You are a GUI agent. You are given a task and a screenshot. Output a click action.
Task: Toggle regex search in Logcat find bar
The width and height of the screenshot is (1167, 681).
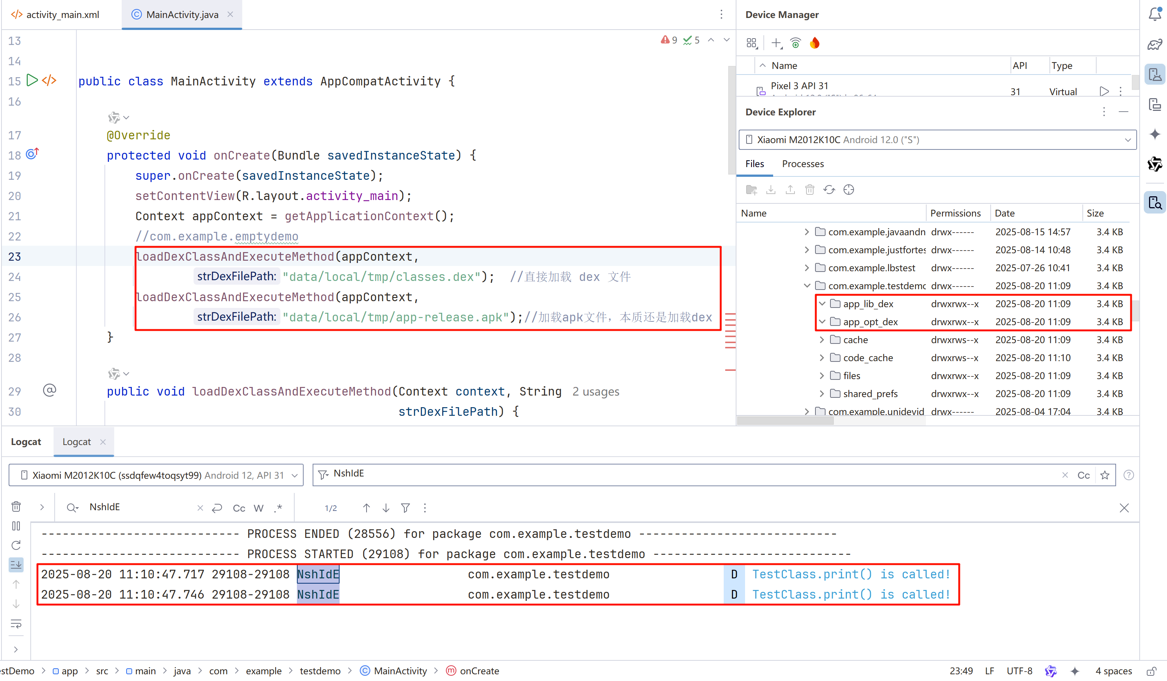coord(278,508)
